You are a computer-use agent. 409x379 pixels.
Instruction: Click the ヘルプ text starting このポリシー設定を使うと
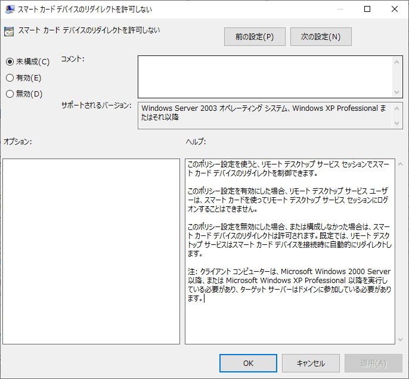tap(288, 169)
